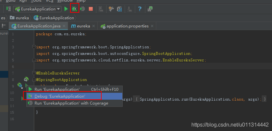Open the Run menu
Image resolution: width=272 pixels, height=131 pixels.
pos(23,1)
